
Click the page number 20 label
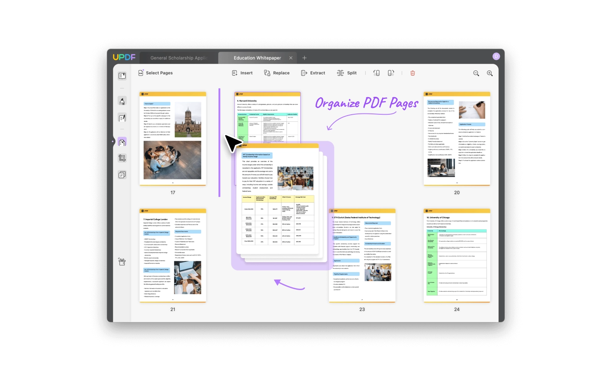457,192
